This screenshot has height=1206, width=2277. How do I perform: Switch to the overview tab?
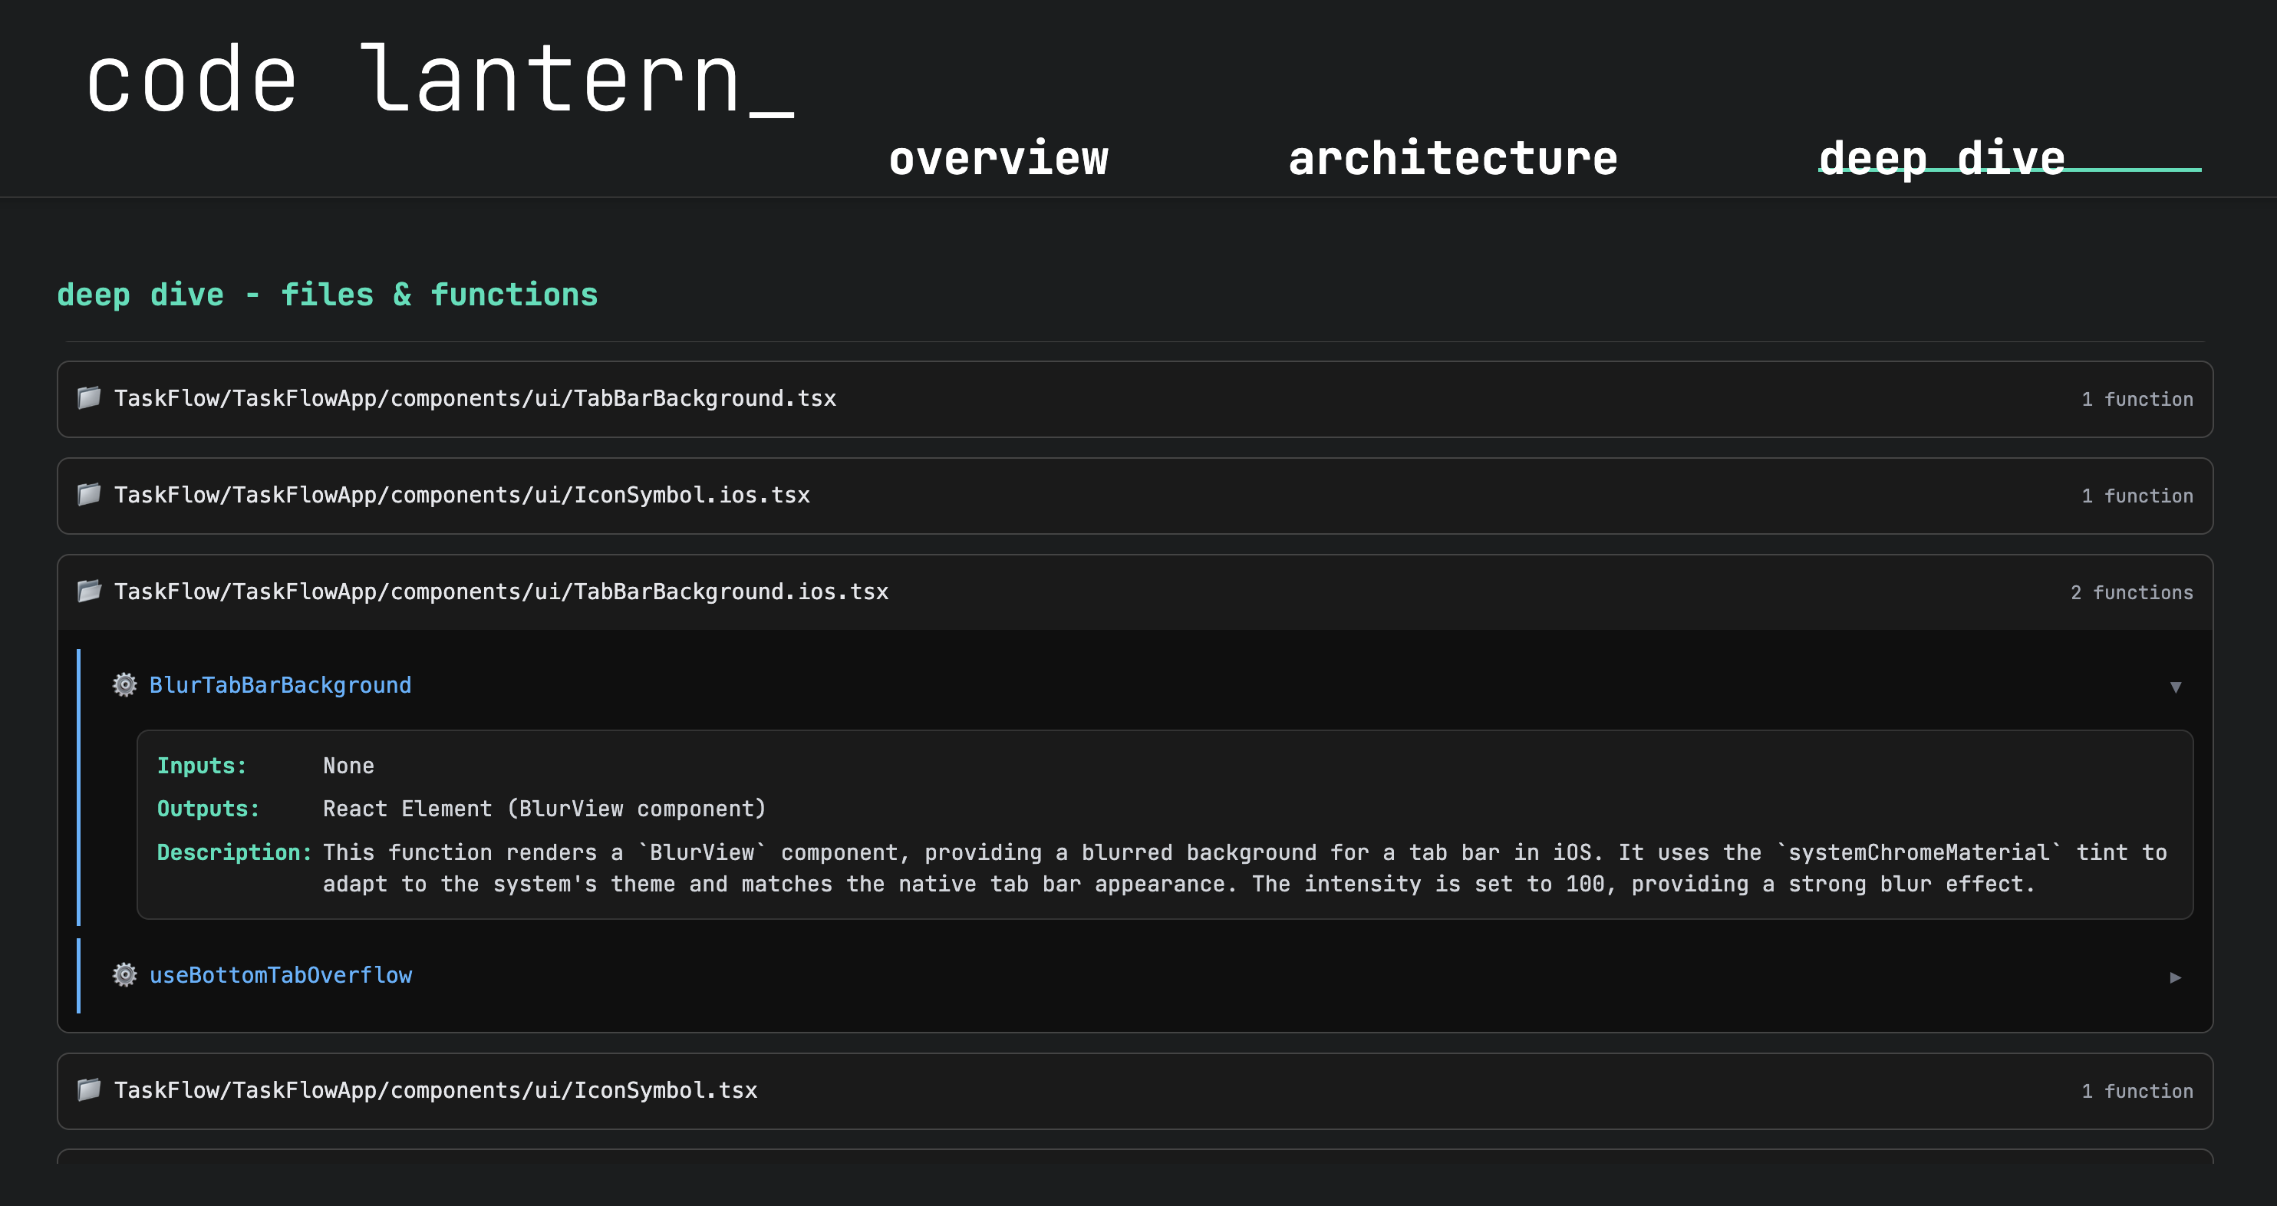(998, 159)
